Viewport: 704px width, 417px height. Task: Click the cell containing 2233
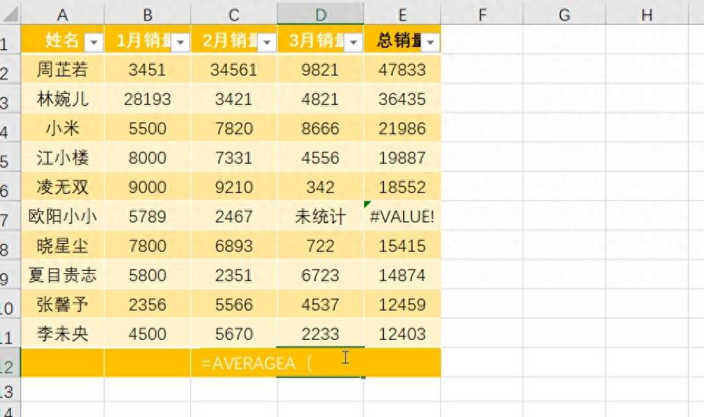[320, 334]
